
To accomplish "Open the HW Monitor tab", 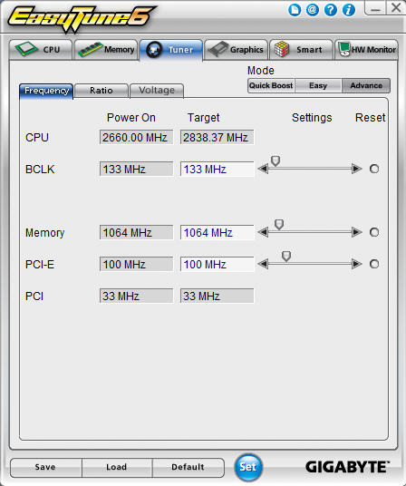I will (366, 50).
